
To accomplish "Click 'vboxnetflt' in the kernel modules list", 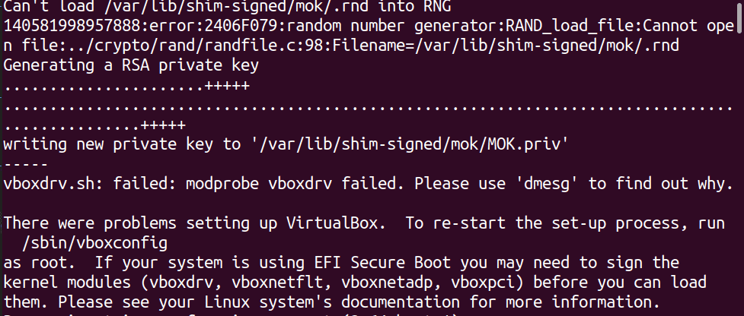I will 279,283.
